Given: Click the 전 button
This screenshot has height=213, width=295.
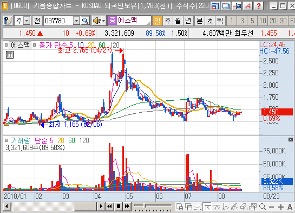Looking at the screenshot, I should point(37,21).
